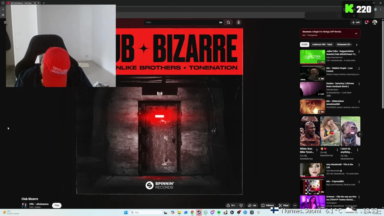This screenshot has width=384, height=216.
Task: Open options for Waldo's People mix
Action: pos(359,68)
